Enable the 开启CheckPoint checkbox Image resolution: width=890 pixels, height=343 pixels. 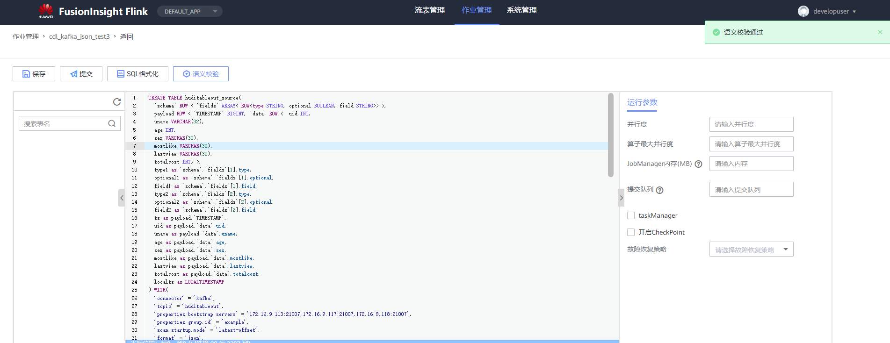point(631,232)
